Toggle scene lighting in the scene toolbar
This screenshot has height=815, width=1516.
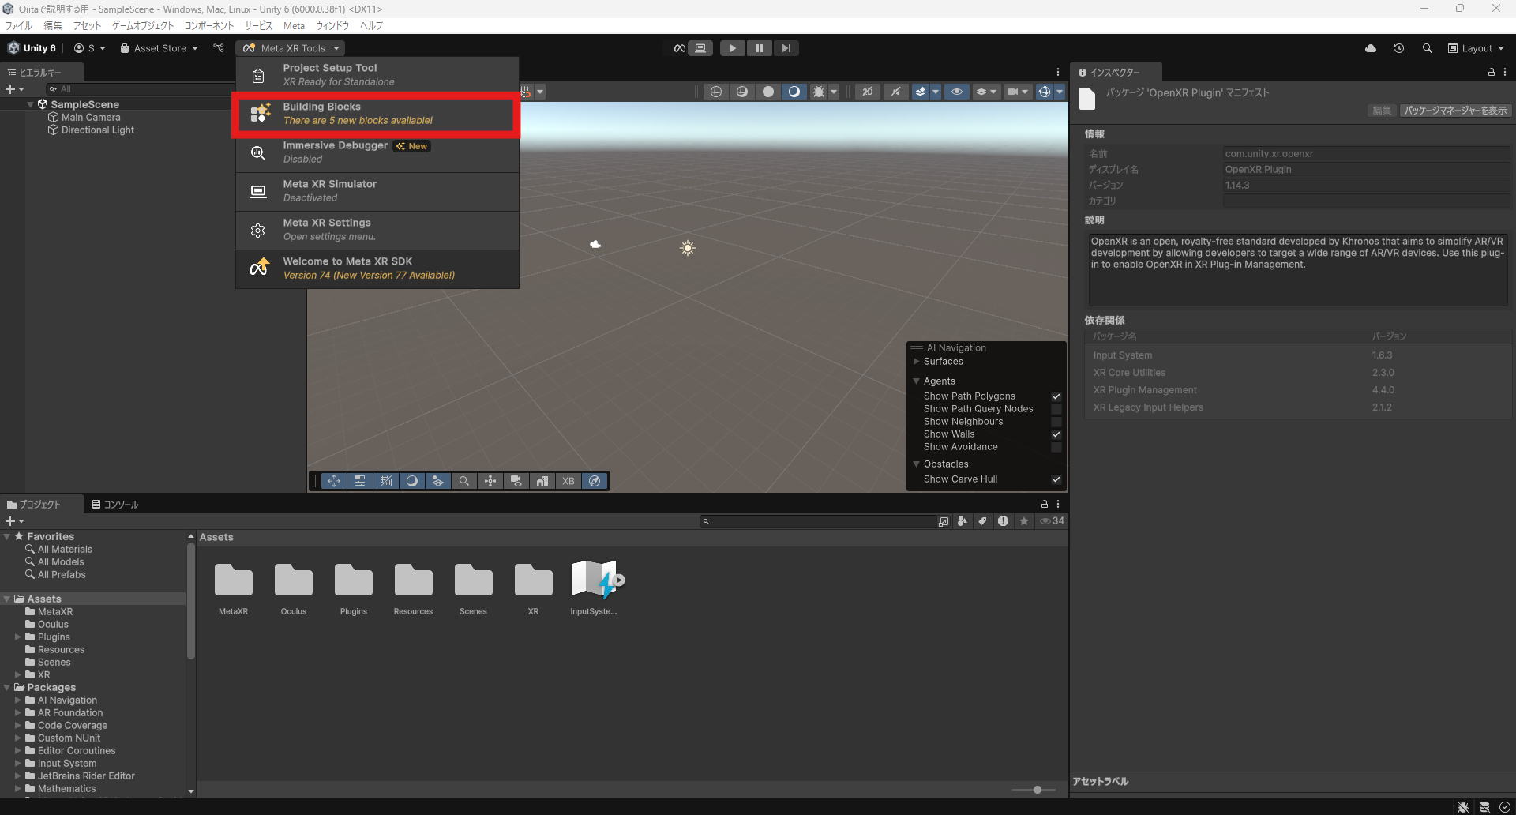pyautogui.click(x=895, y=92)
